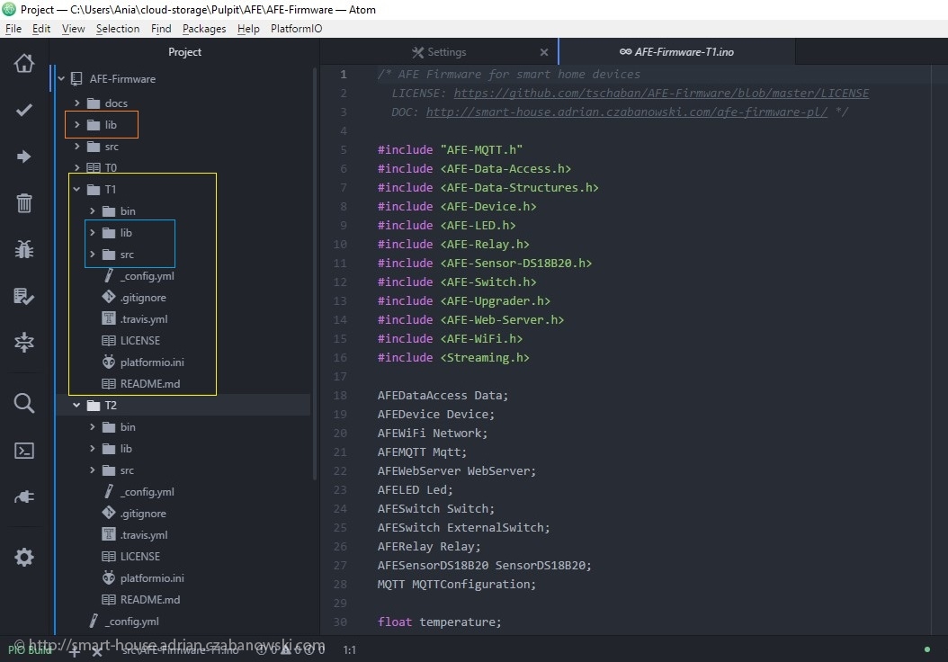Collapse the T2 folder
948x662 pixels.
(76, 405)
